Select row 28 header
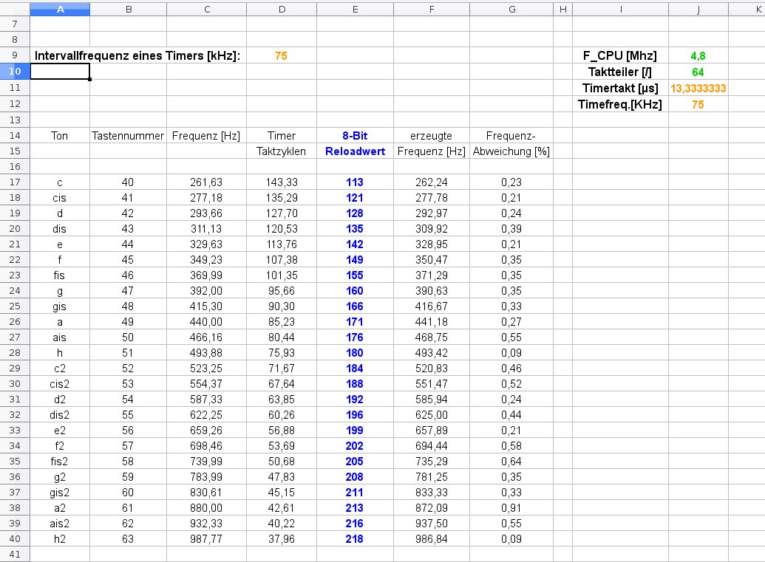This screenshot has width=765, height=562. (15, 352)
